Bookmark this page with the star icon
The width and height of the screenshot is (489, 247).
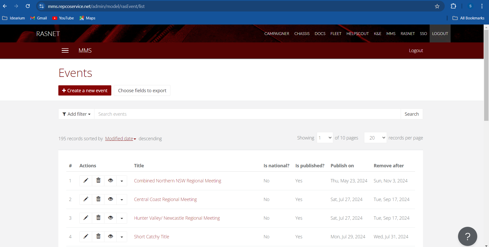pos(437,6)
